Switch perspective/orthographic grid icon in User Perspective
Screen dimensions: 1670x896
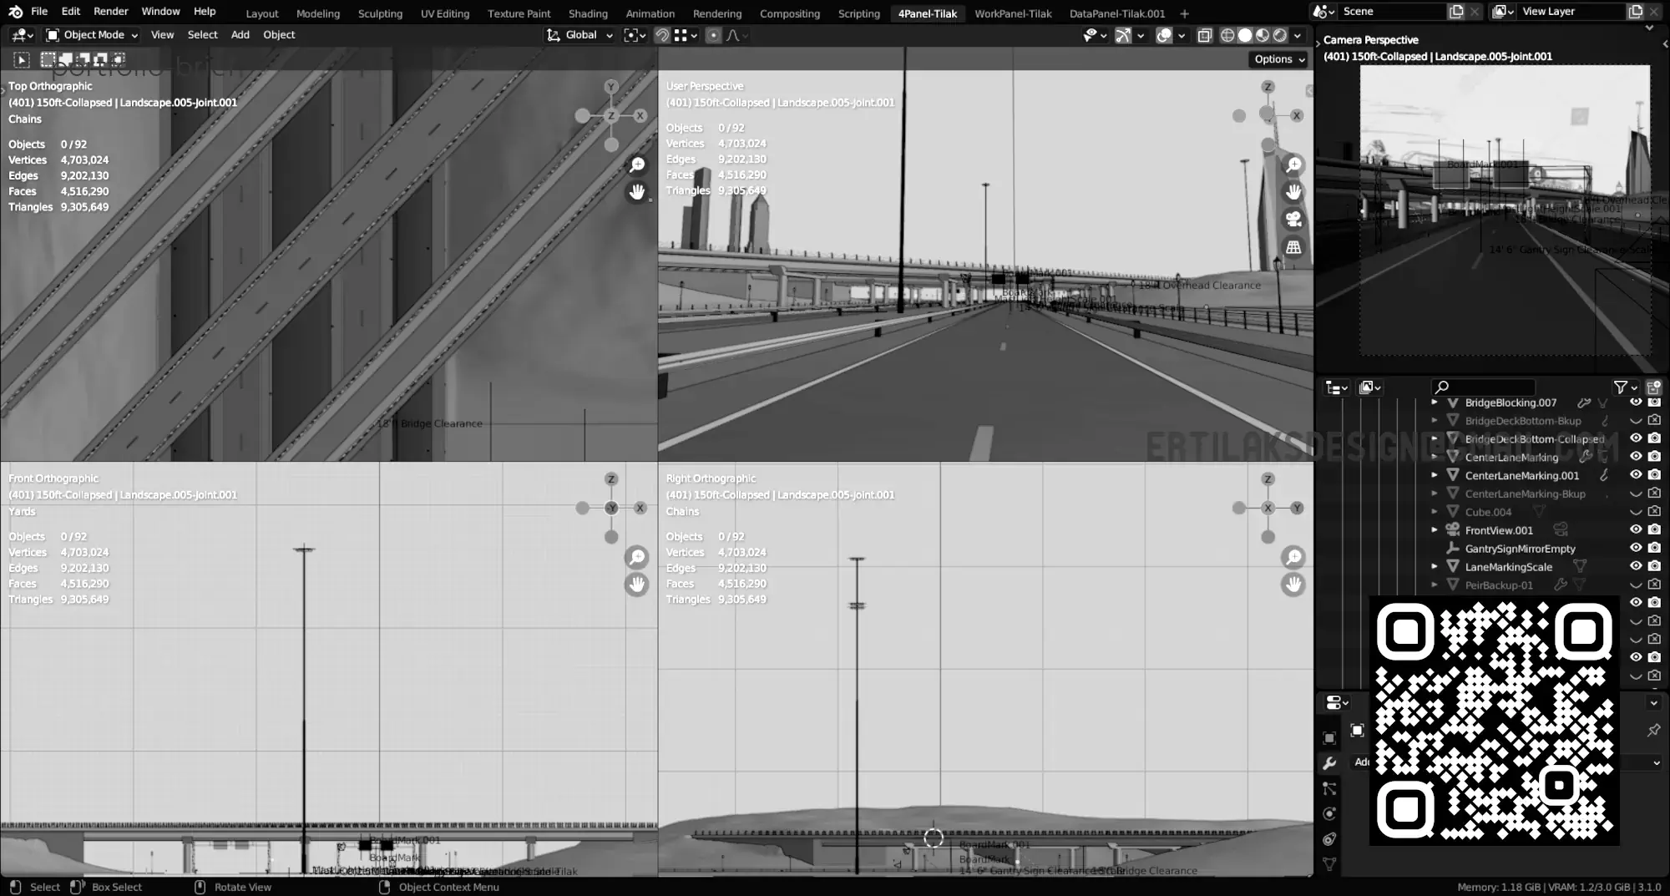click(x=1293, y=247)
